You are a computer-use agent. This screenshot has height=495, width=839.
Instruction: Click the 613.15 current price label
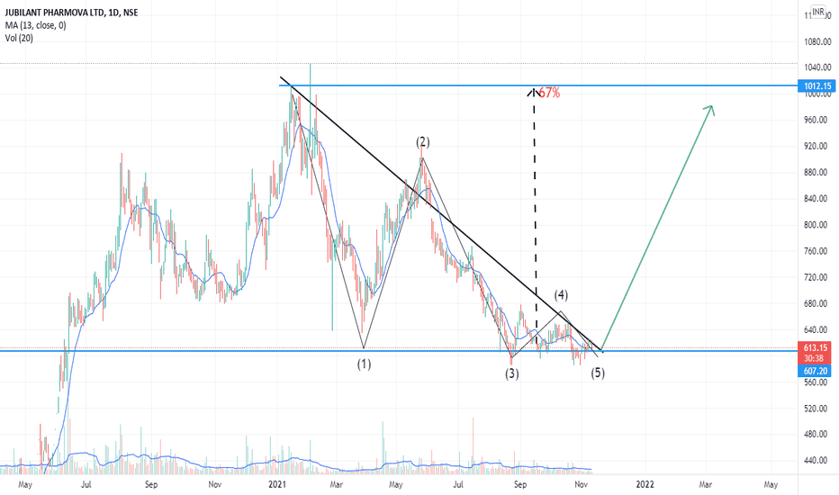point(815,347)
